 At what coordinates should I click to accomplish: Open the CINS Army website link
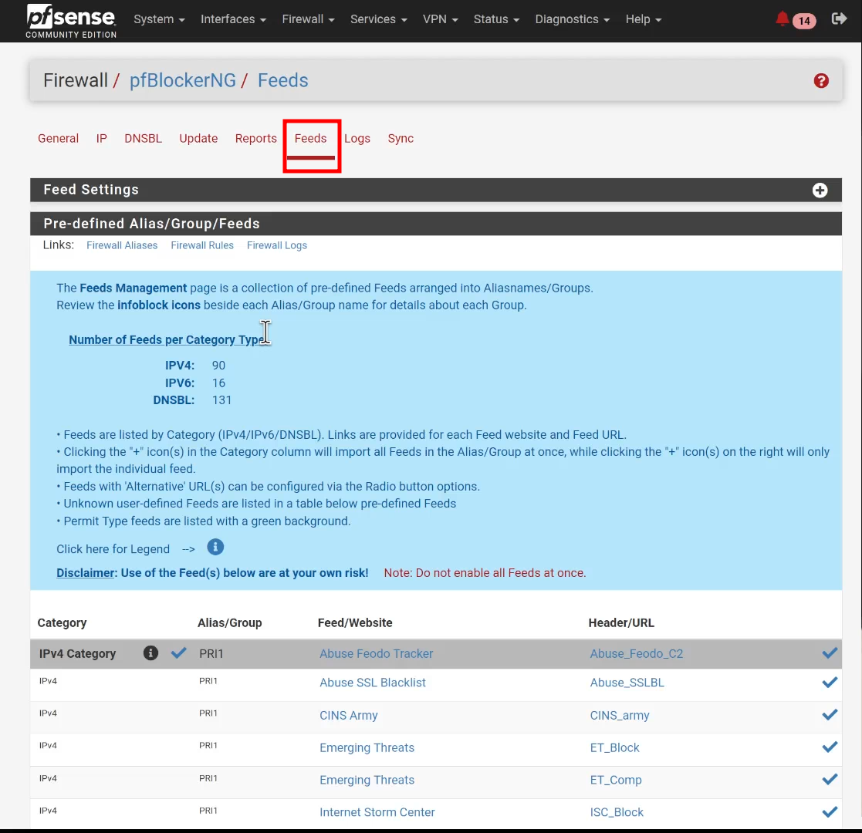pyautogui.click(x=349, y=716)
